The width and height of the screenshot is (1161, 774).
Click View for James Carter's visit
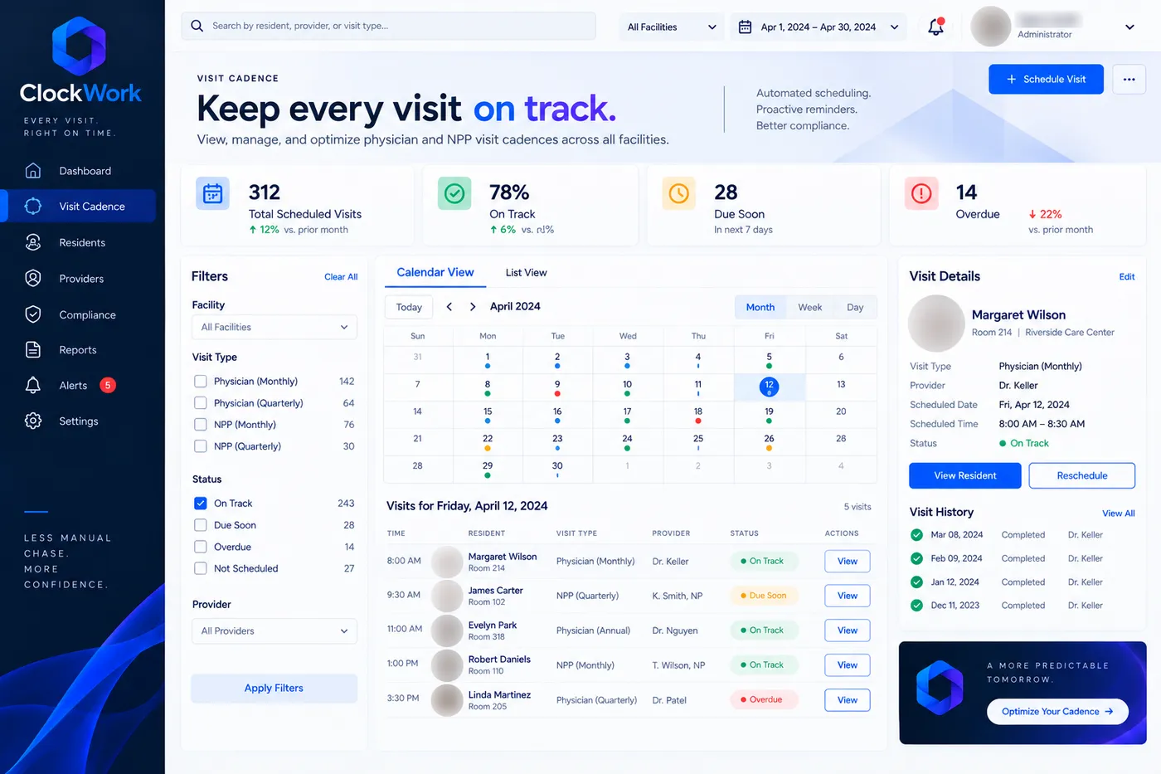pos(848,596)
